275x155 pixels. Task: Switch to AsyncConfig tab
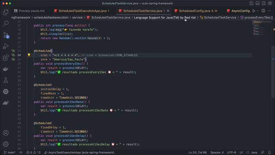pyautogui.click(x=238, y=11)
